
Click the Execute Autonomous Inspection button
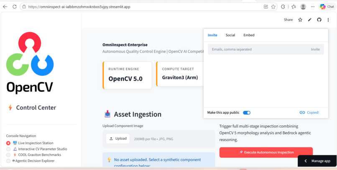click(266, 152)
